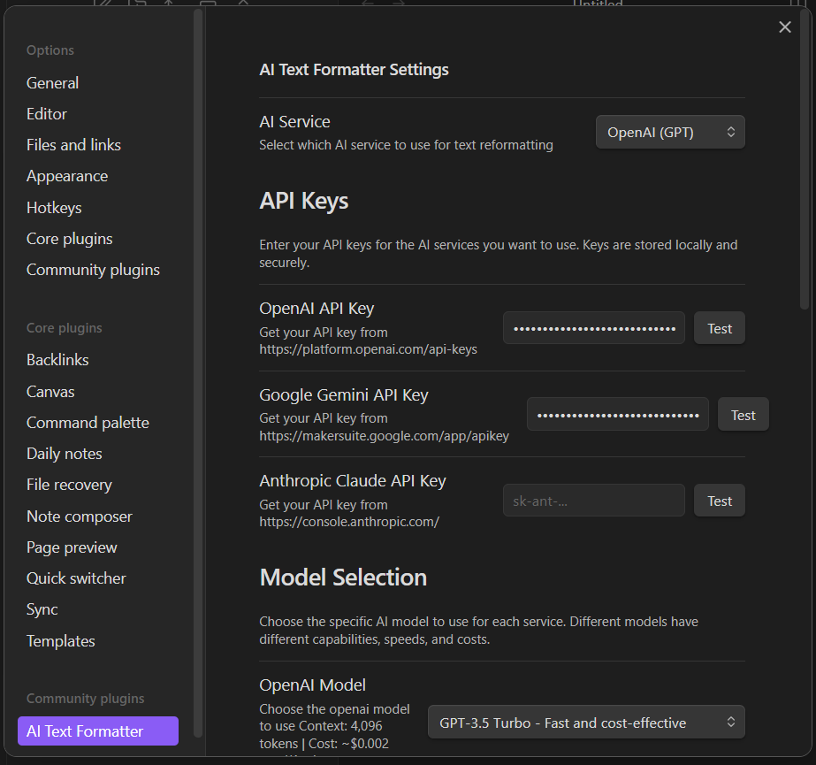The height and width of the screenshot is (765, 816).
Task: Open Daily notes settings
Action: pyautogui.click(x=64, y=454)
